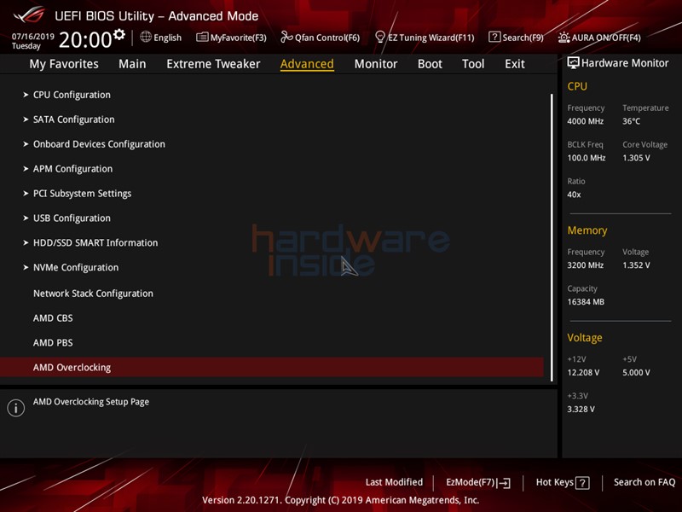
Task: Start EZ Tuning Wizard(F11) label
Action: [431, 38]
